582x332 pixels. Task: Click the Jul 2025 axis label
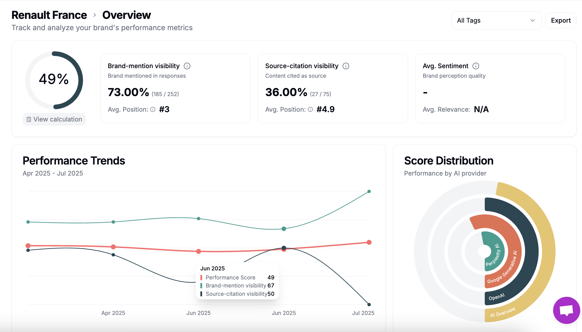pos(363,313)
